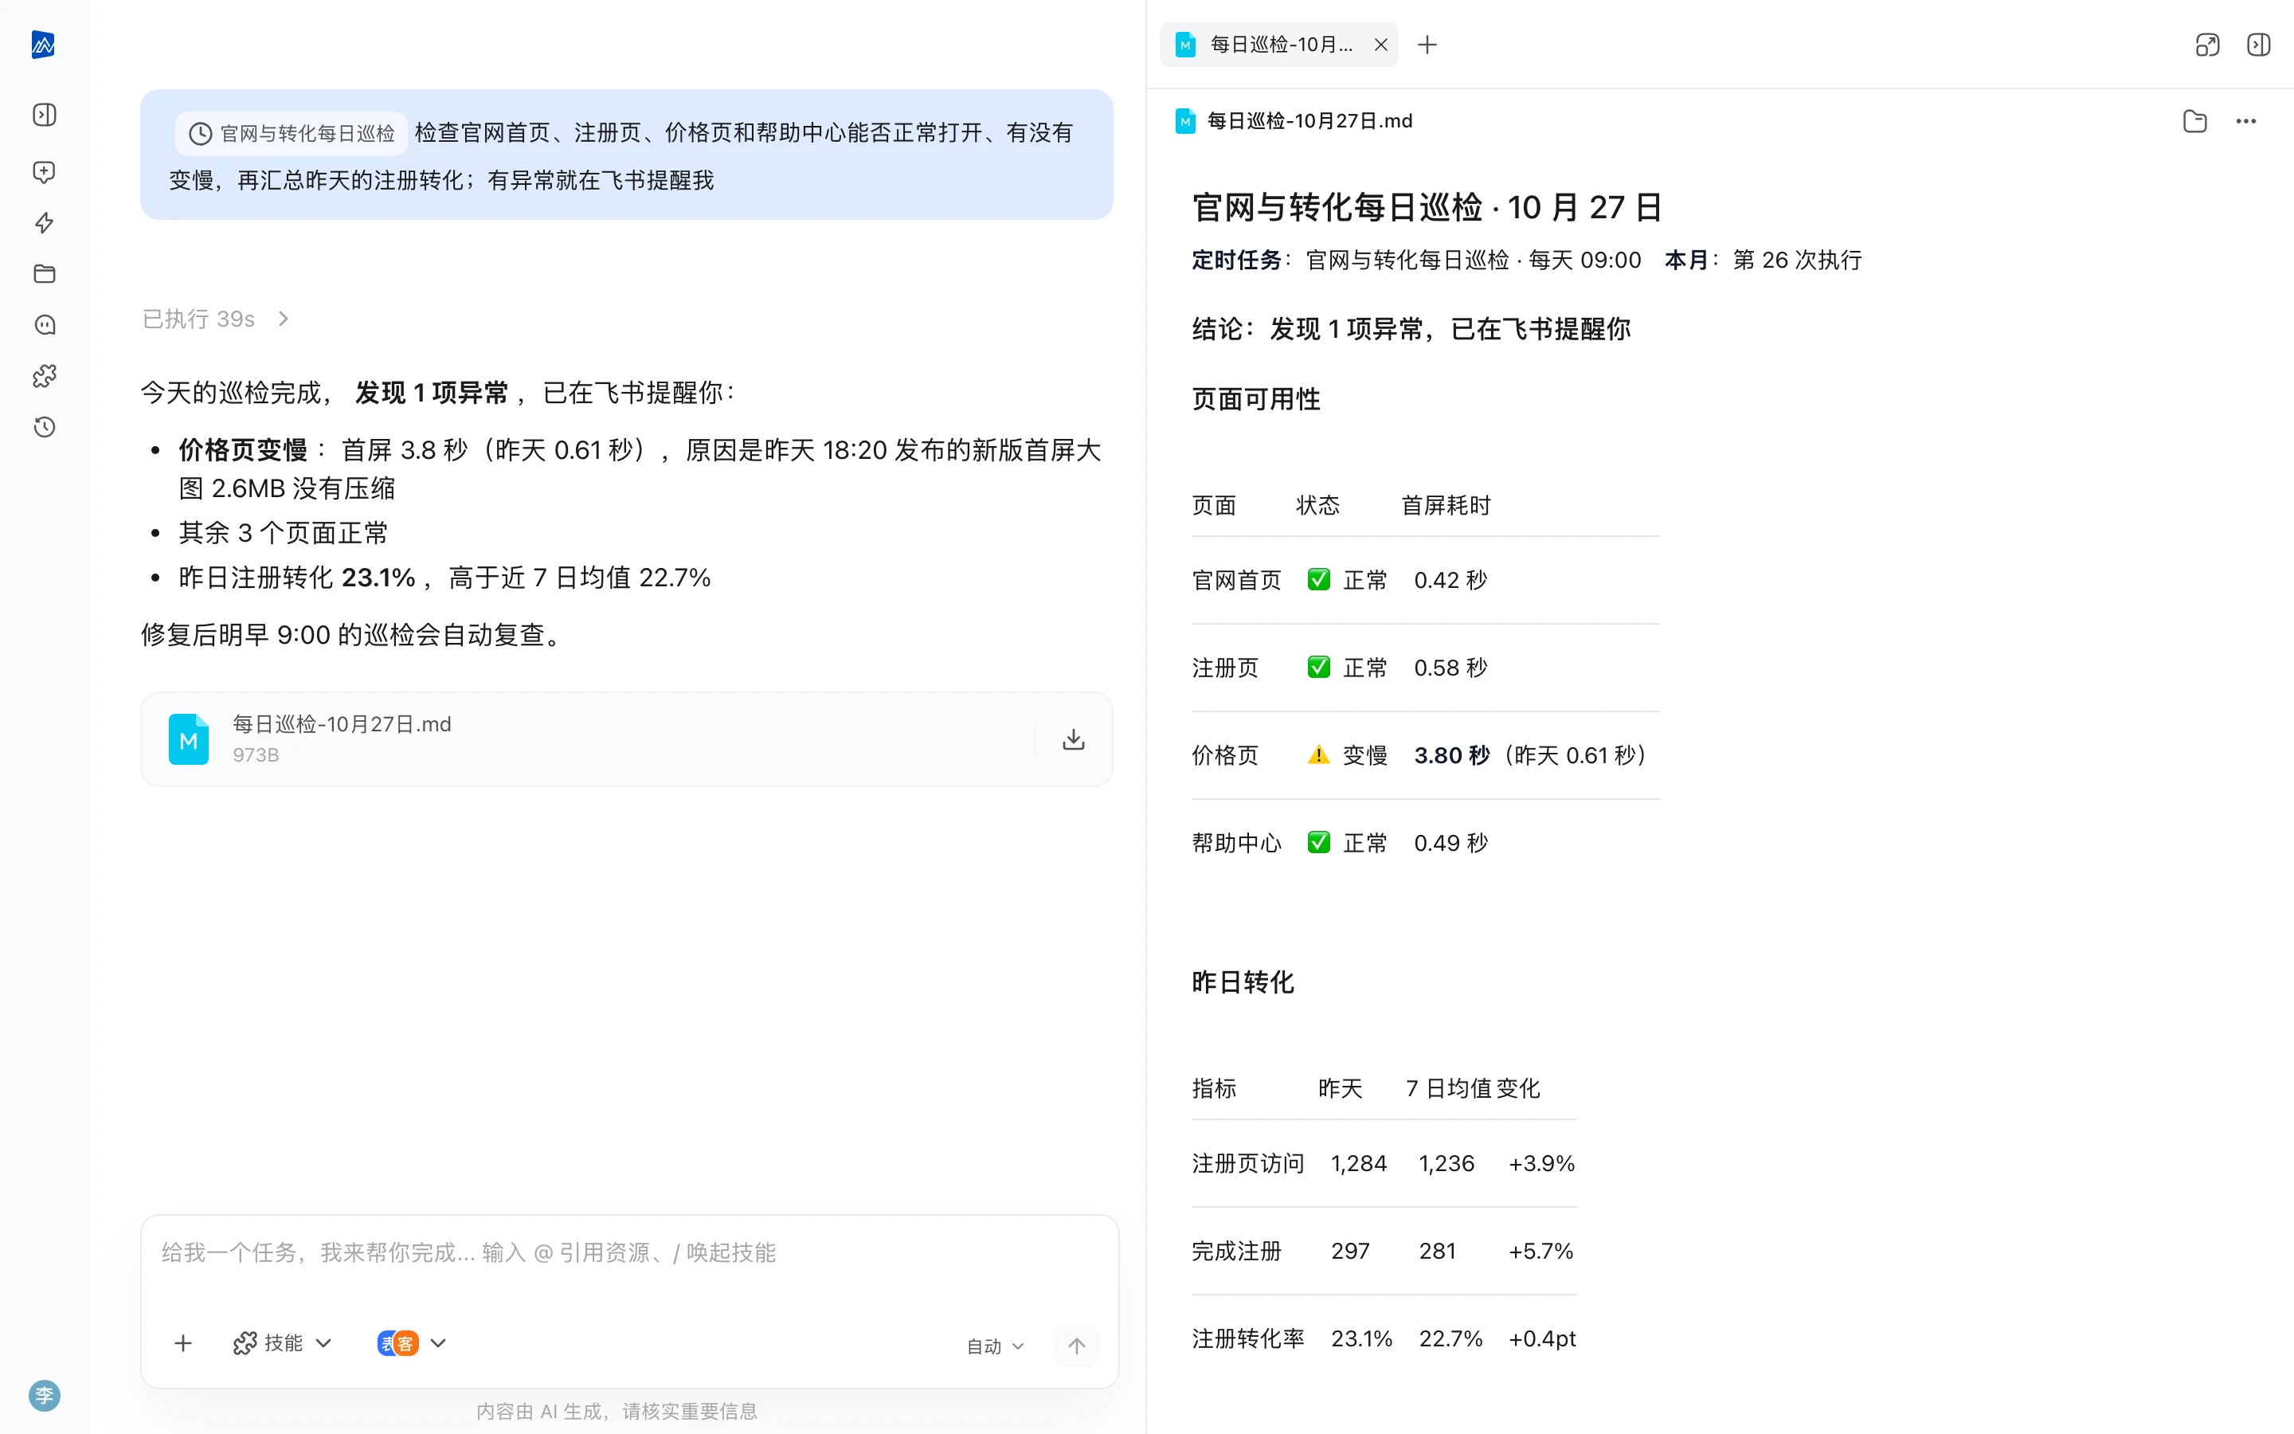Open the lightning bolt automation icon
Screen dimensions: 2294x1434
(45, 223)
